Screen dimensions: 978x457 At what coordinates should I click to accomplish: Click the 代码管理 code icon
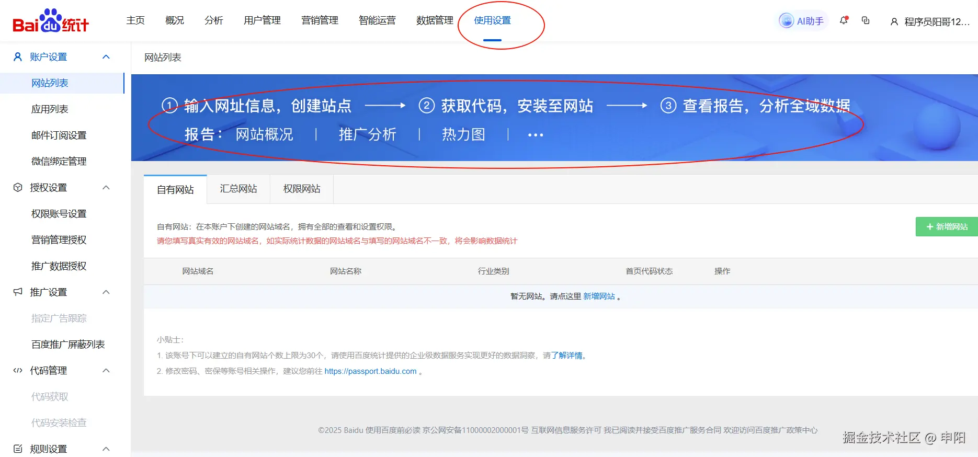(18, 370)
